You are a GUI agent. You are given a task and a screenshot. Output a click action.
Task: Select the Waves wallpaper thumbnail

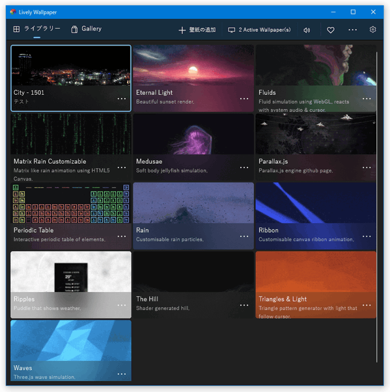click(x=71, y=341)
